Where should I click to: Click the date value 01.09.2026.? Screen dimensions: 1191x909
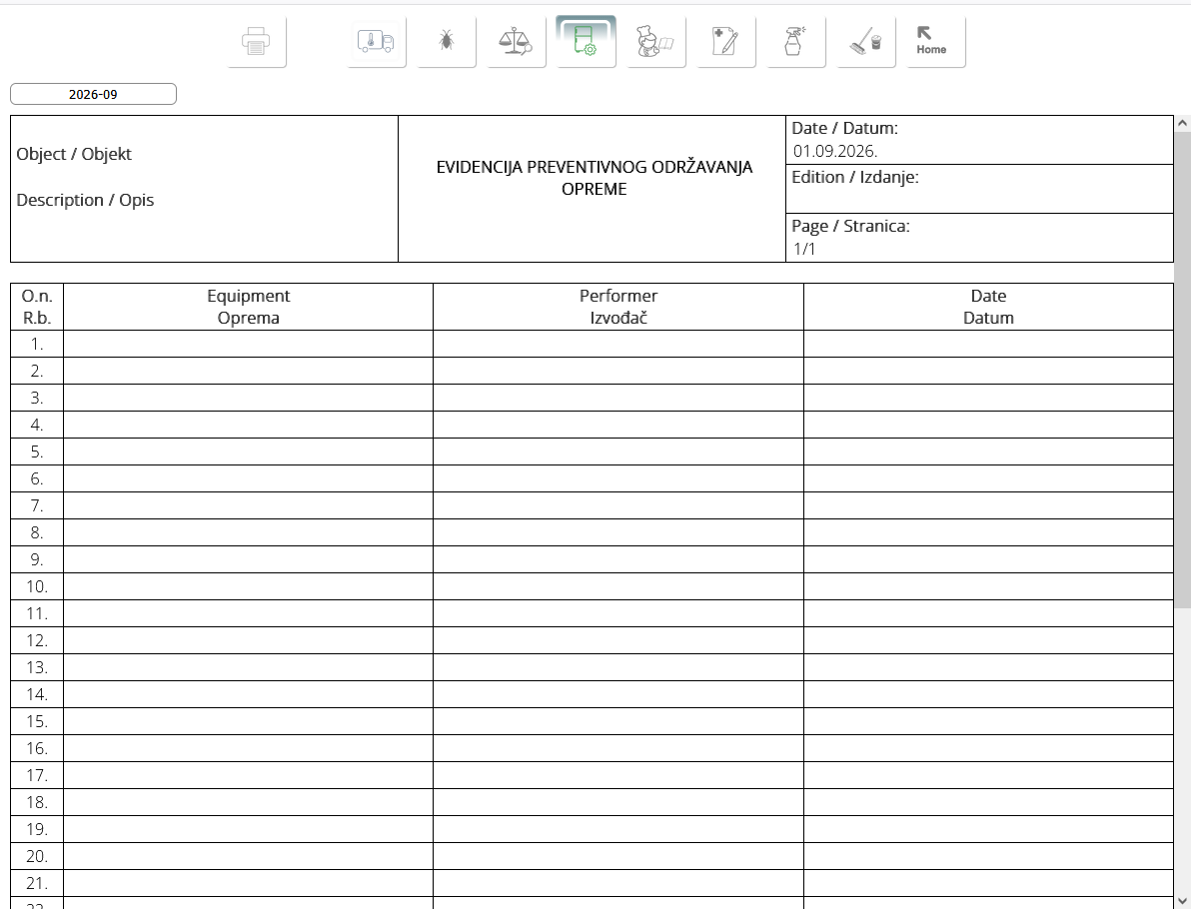point(835,151)
